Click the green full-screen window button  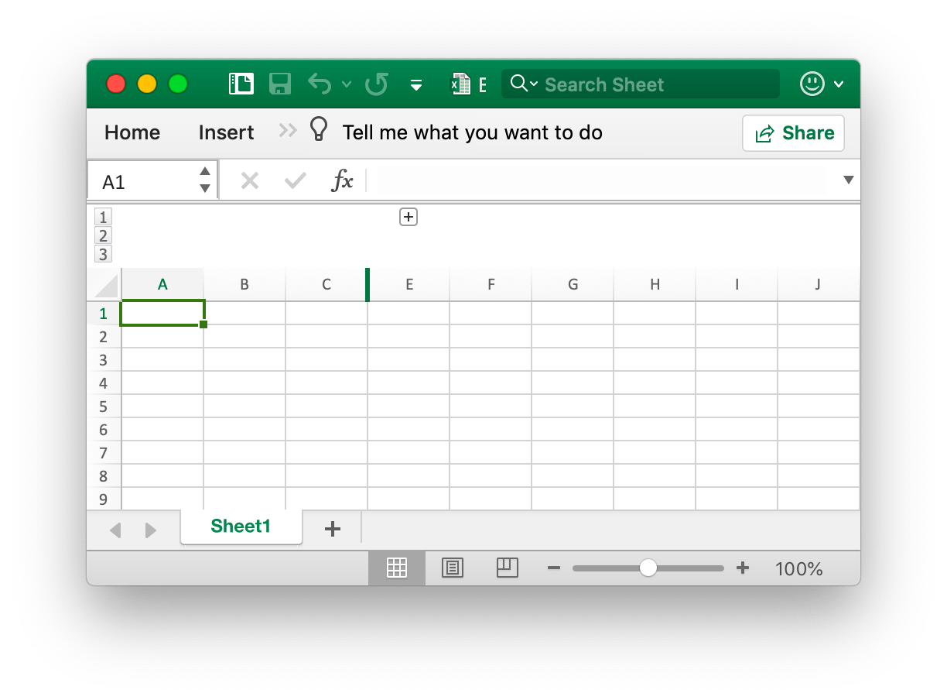tap(178, 84)
